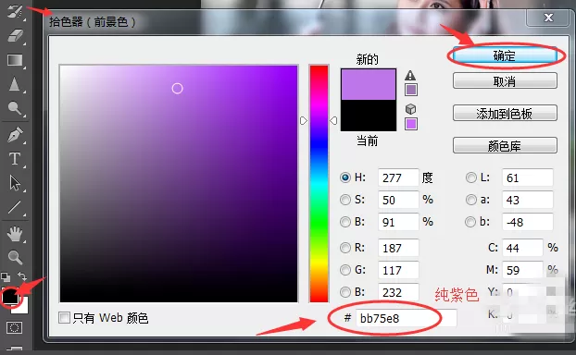Click the blue field showing 232
The image size is (576, 355).
tap(398, 292)
